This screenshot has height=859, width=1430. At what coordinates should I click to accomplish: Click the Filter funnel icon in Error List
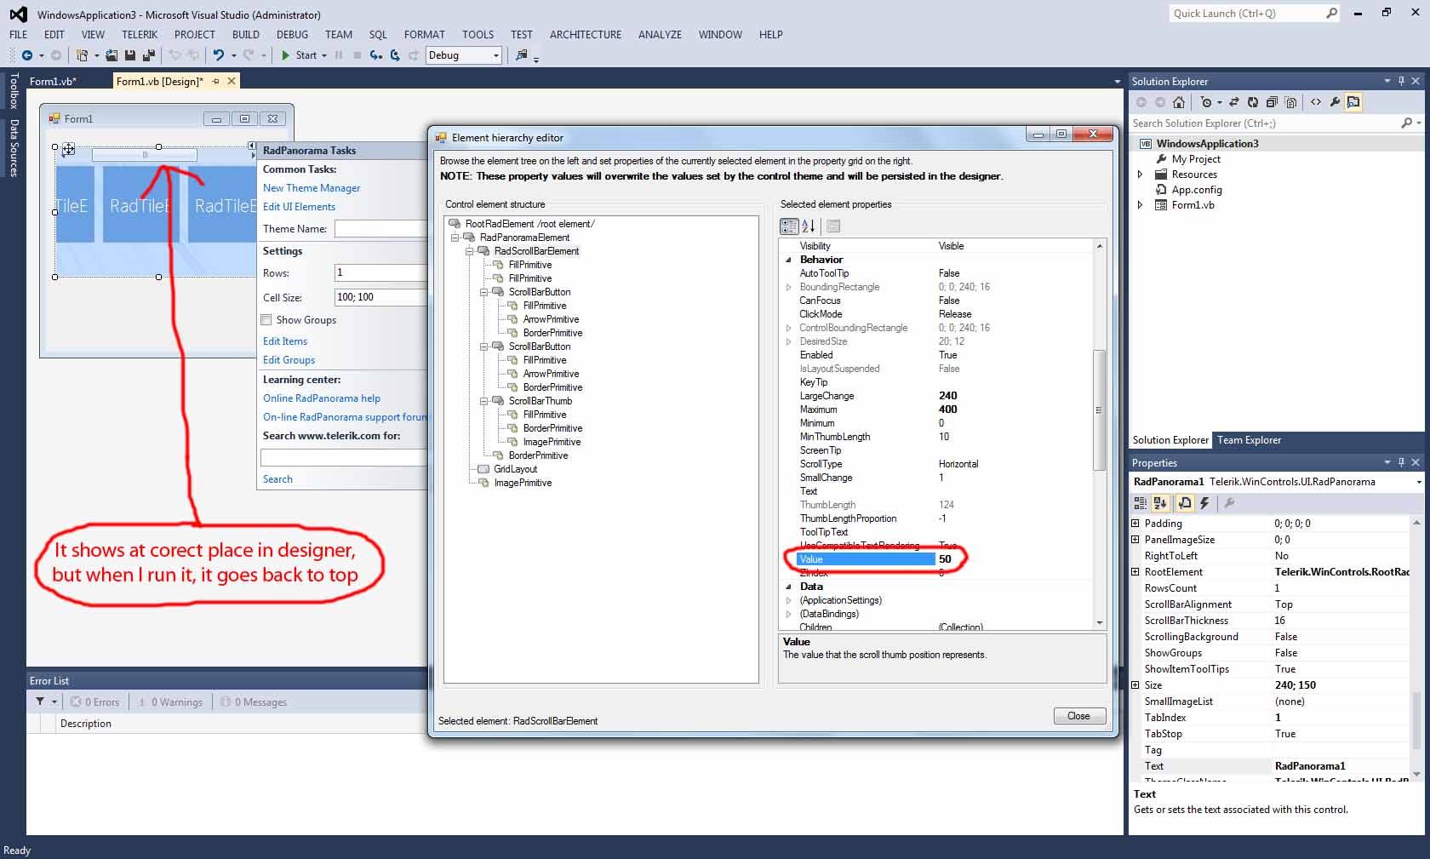[x=40, y=702]
